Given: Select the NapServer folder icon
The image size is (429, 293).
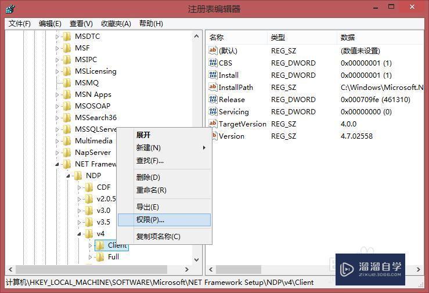Looking at the screenshot, I should click(67, 153).
